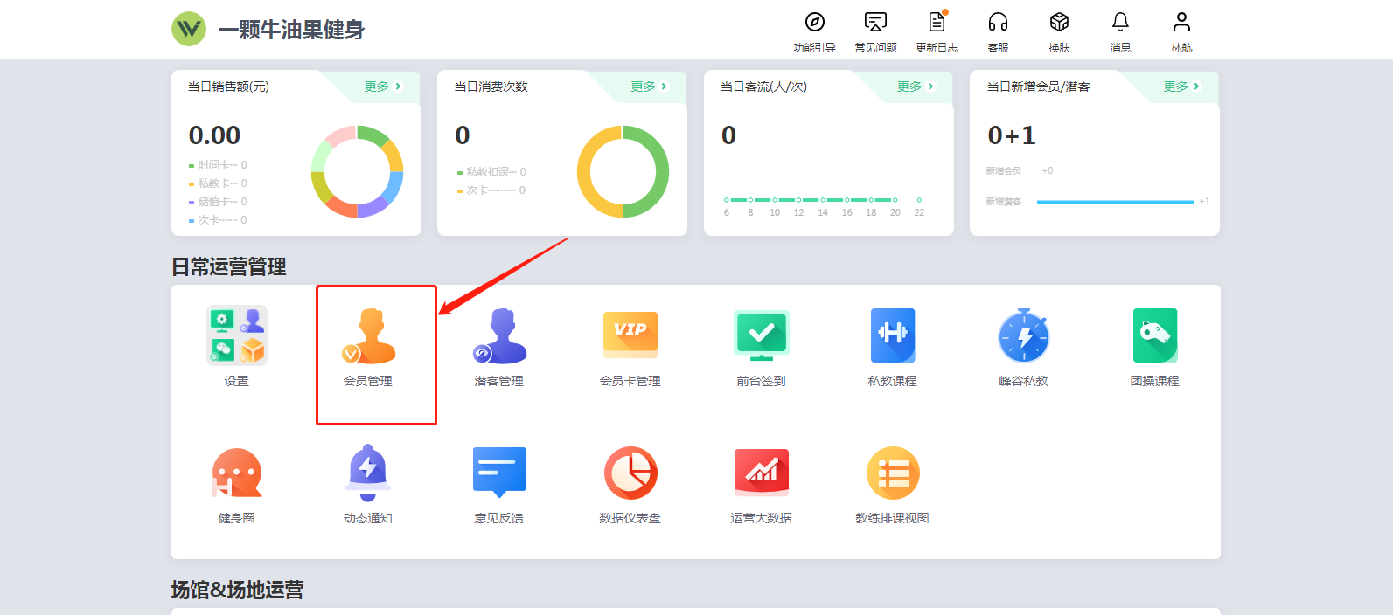Image resolution: width=1393 pixels, height=615 pixels.
Task: Open the 数据仪表盘 pie chart icon
Action: 630,473
